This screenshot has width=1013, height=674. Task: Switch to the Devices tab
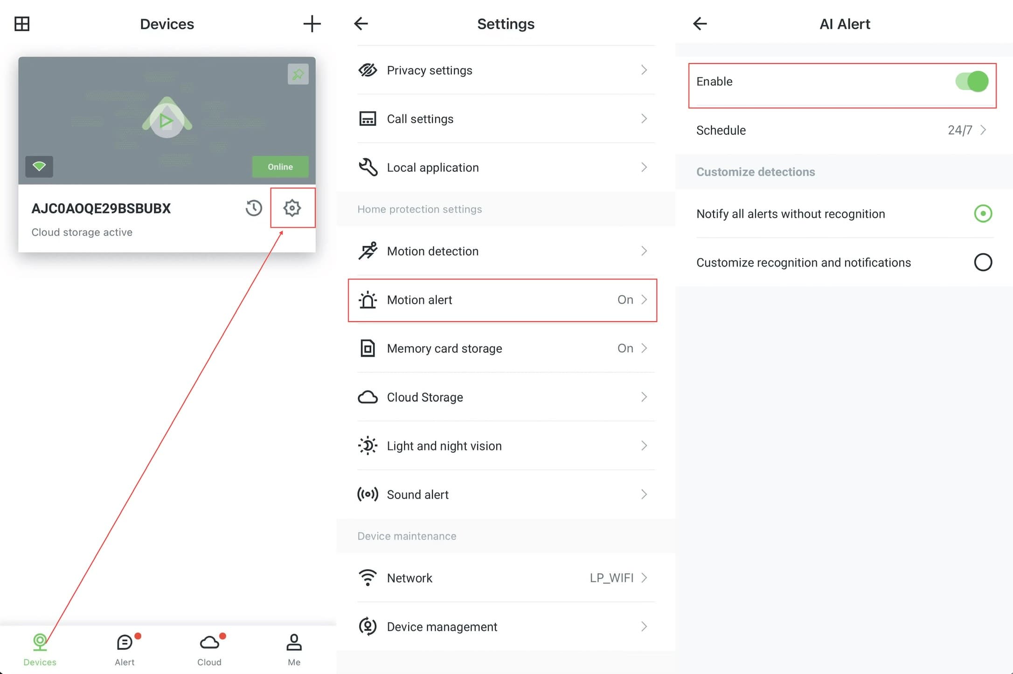[40, 650]
